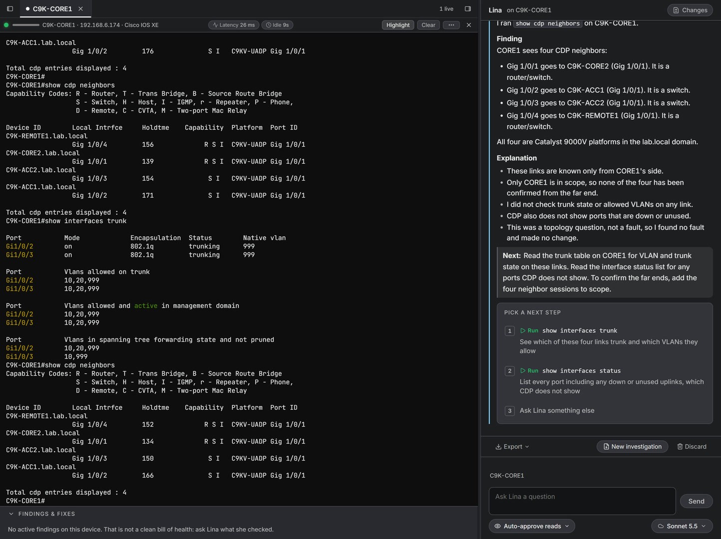The image size is (721, 539).
Task: Select Ask Lina something else option
Action: tap(557, 411)
